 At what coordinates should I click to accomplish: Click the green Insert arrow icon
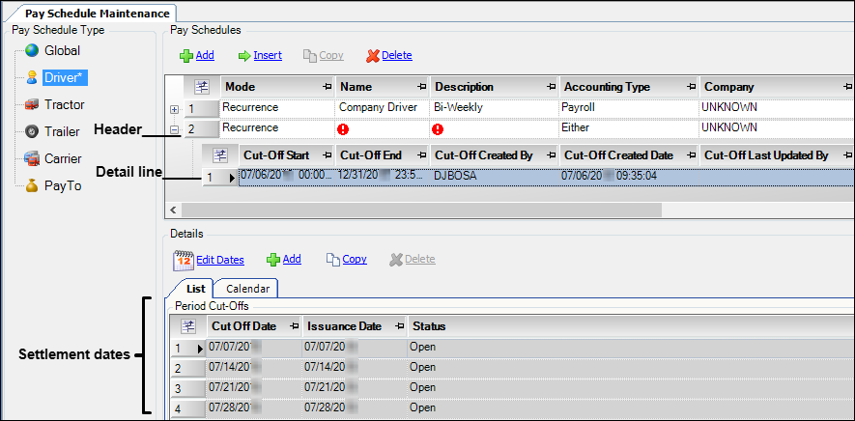244,56
